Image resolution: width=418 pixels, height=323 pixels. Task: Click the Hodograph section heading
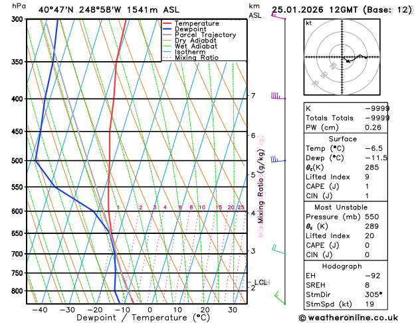342,266
